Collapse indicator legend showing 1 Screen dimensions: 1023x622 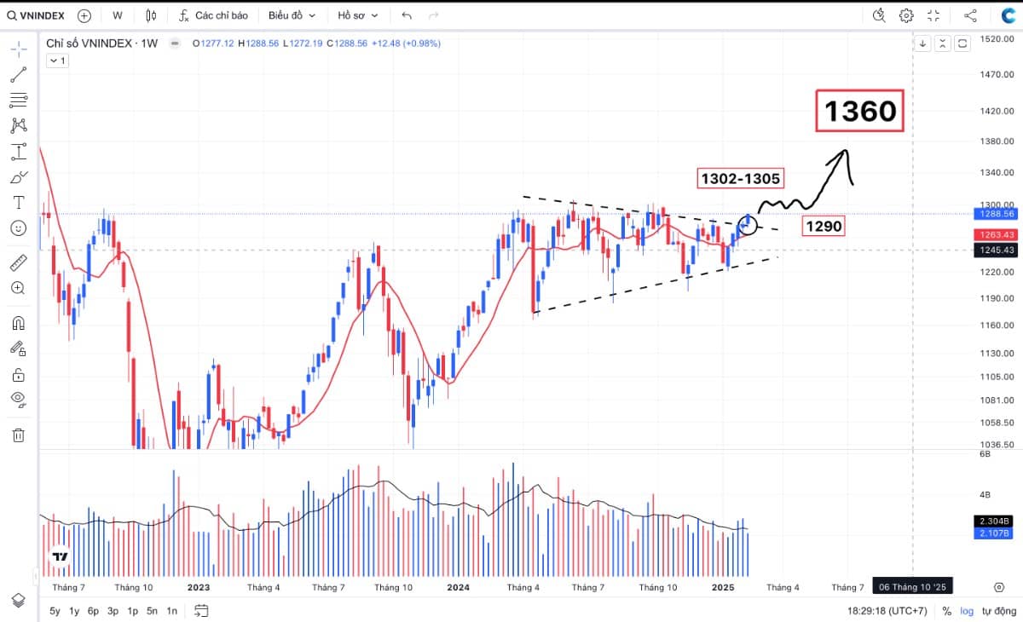[x=56, y=60]
